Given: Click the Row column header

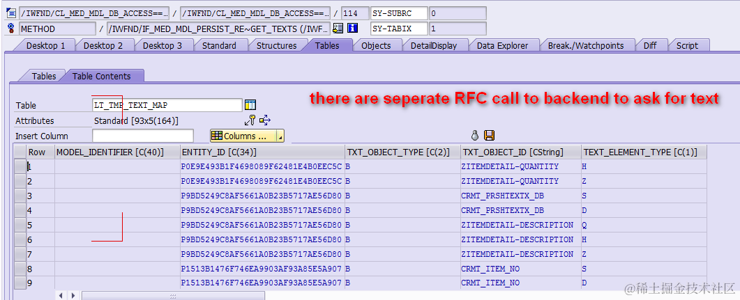Looking at the screenshot, I should coord(40,152).
